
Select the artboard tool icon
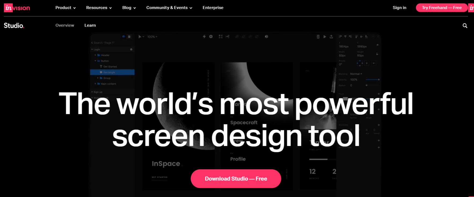[220, 37]
